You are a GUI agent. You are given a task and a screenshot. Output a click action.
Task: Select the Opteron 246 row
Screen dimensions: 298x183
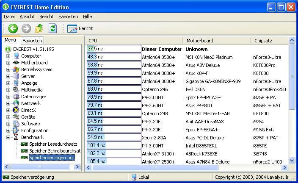click(188, 89)
